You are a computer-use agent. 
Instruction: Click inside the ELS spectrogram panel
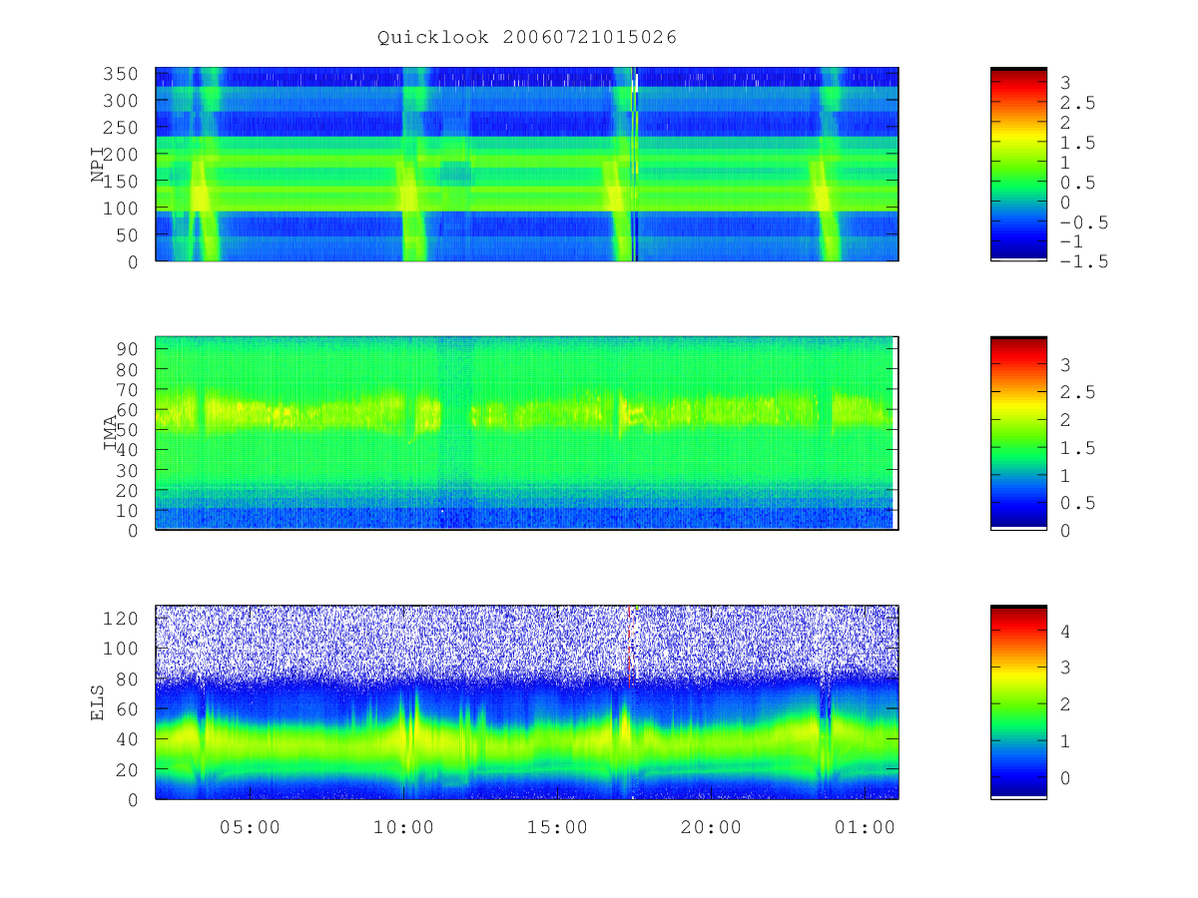(x=526, y=701)
